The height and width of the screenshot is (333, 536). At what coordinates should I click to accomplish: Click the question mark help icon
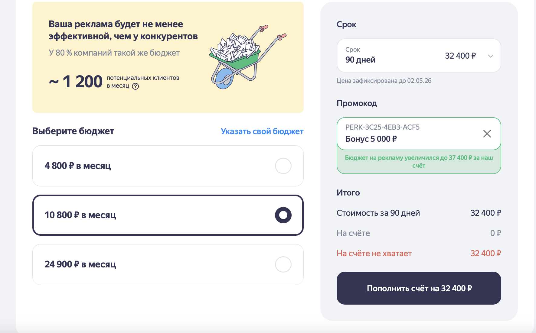pyautogui.click(x=136, y=86)
